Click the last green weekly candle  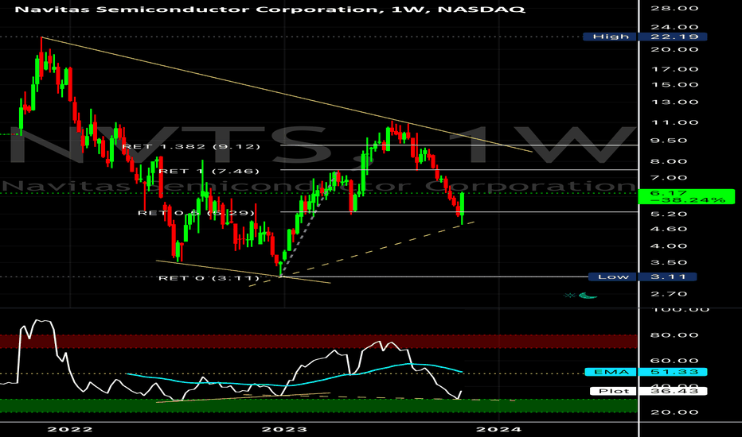click(462, 204)
